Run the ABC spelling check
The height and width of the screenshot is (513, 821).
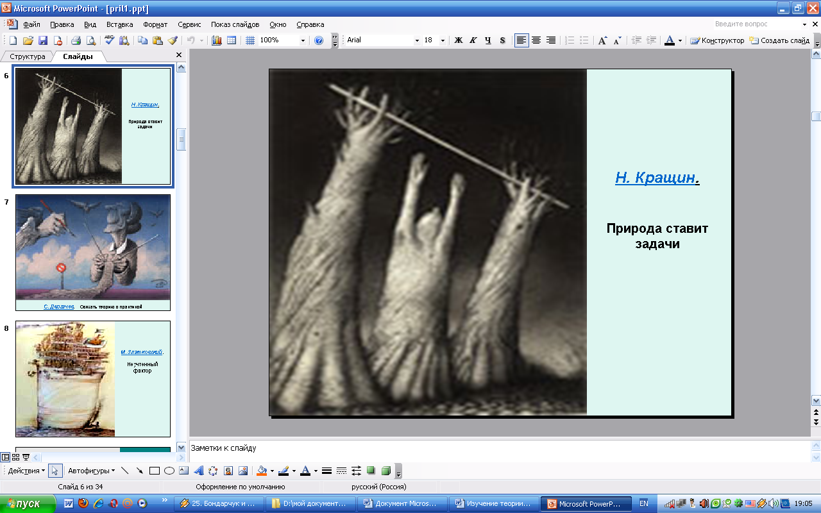coord(110,40)
